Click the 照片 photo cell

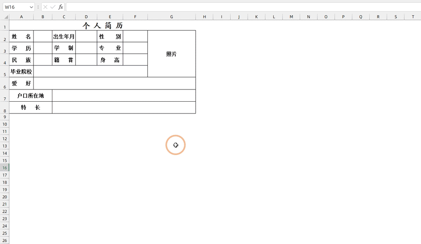pos(172,54)
